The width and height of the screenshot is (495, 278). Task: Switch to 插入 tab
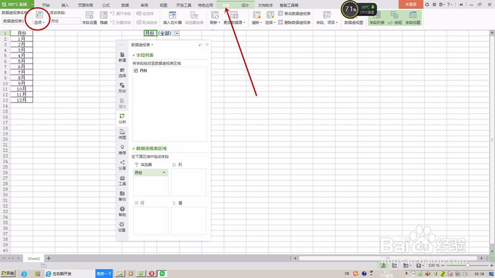[65, 5]
